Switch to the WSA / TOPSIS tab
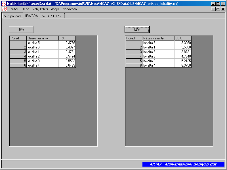The height and width of the screenshot is (170, 227). coord(53,16)
